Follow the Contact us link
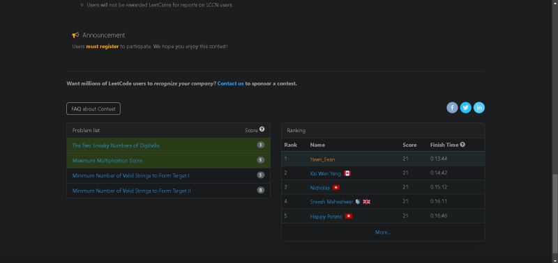This screenshot has width=558, height=263. click(x=230, y=83)
